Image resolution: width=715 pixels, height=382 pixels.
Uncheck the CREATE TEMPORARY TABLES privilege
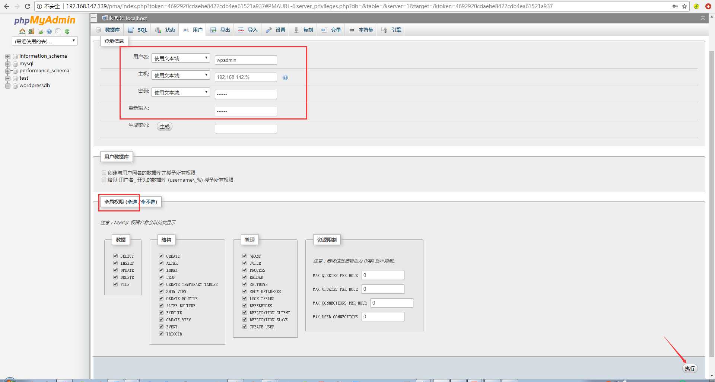[x=161, y=284]
